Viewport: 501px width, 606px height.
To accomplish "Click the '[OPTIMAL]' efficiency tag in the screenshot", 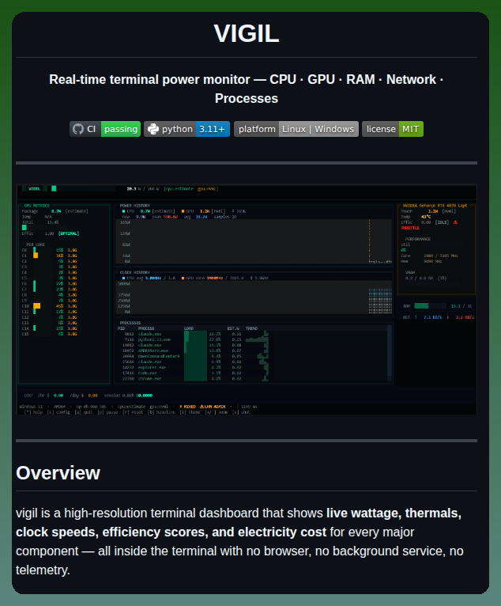I will 69,233.
